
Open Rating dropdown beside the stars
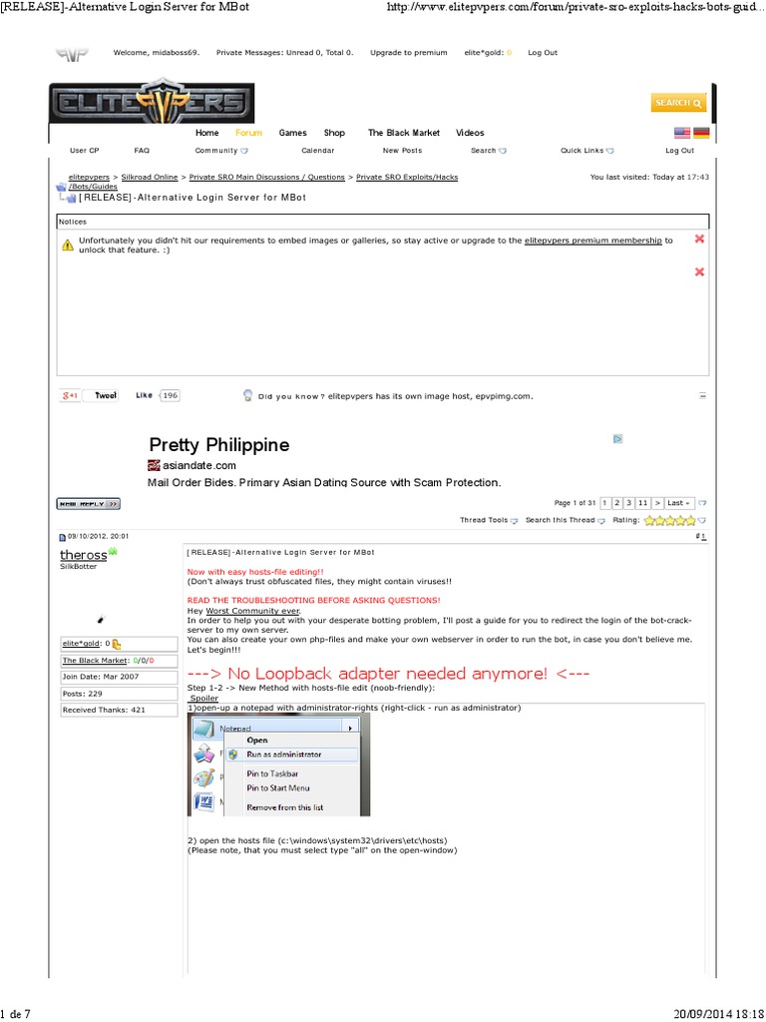702,520
